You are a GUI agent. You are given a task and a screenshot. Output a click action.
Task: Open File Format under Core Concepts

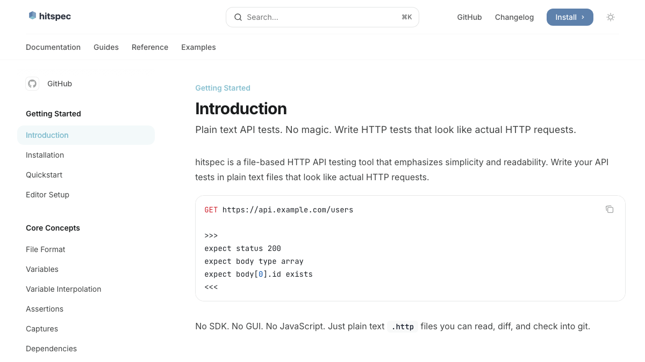46,249
